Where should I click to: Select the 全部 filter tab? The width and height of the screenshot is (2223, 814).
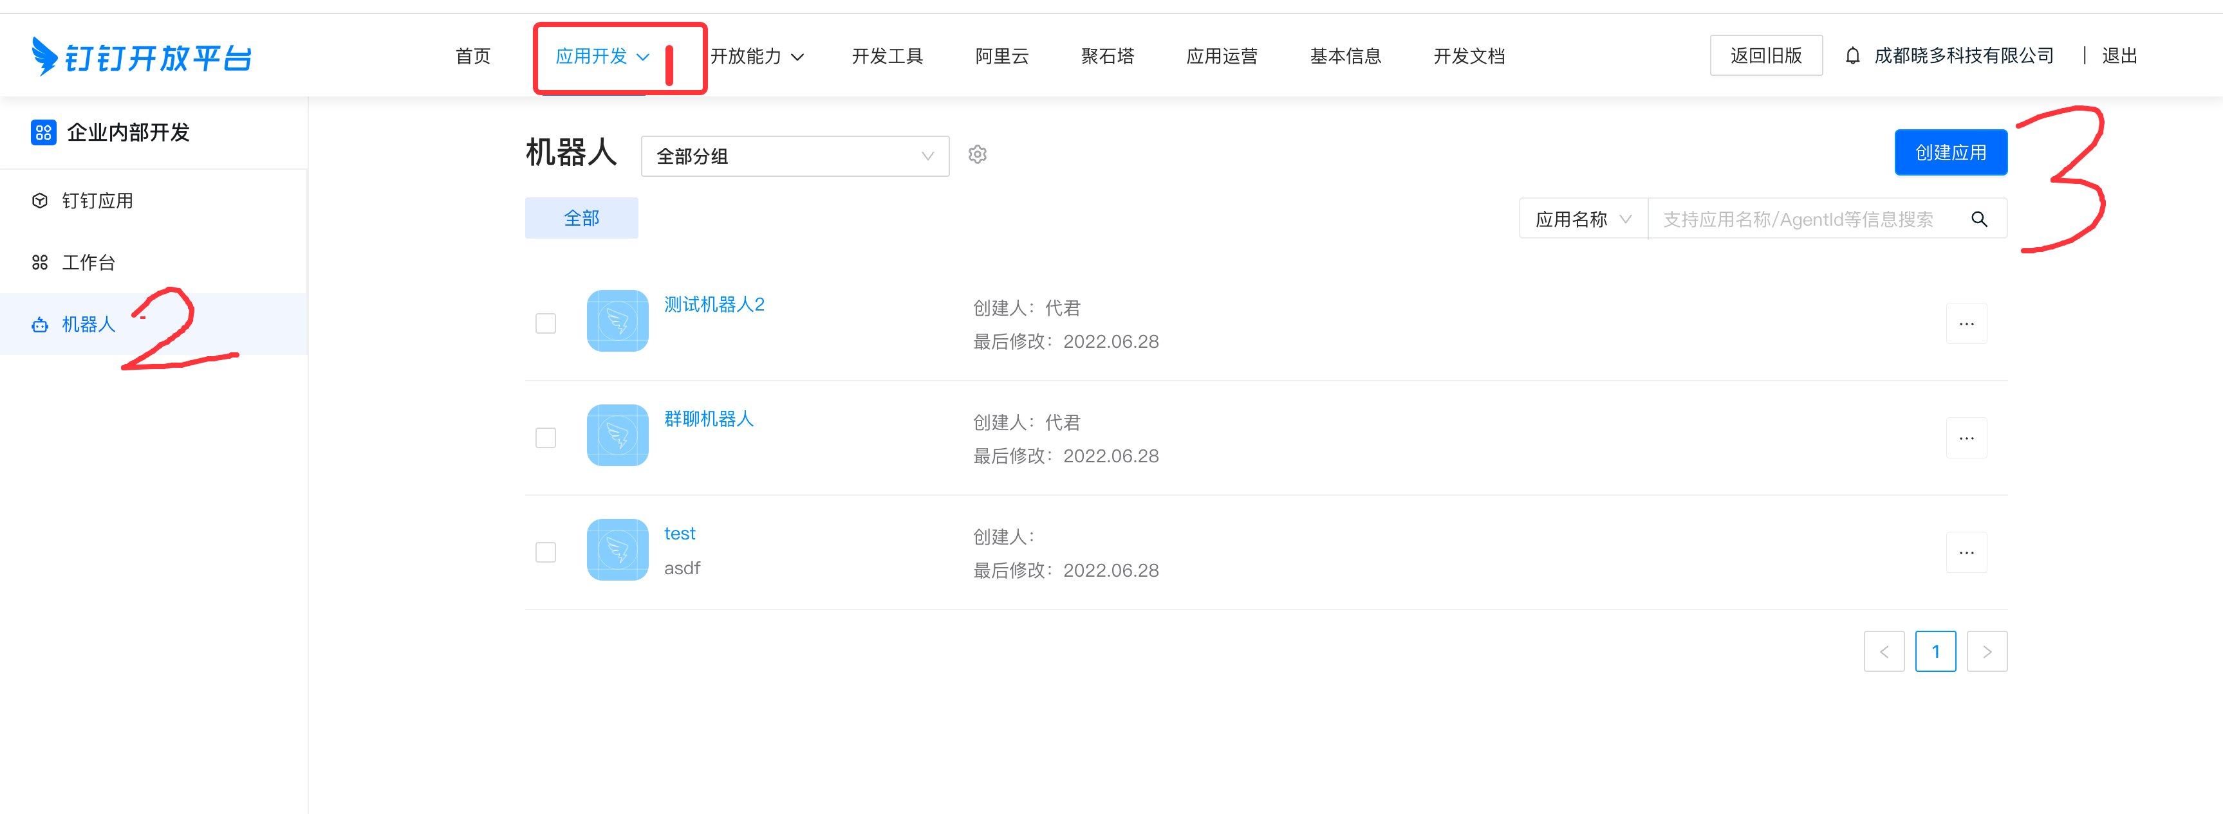582,218
